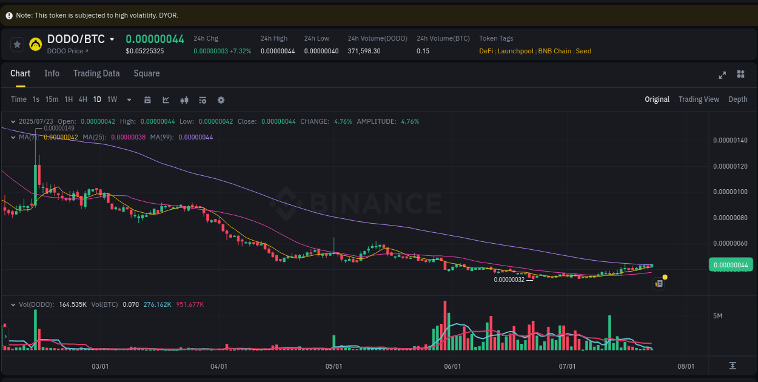Click the candlestick compare icon in the toolbar
Viewport: 758px width, 382px height.
[184, 99]
